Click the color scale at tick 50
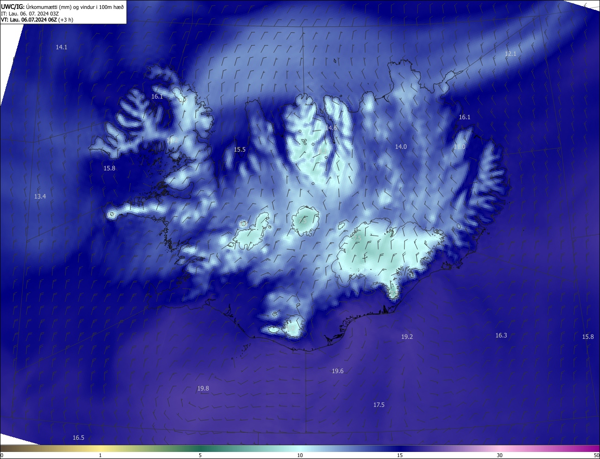 pyautogui.click(x=596, y=455)
